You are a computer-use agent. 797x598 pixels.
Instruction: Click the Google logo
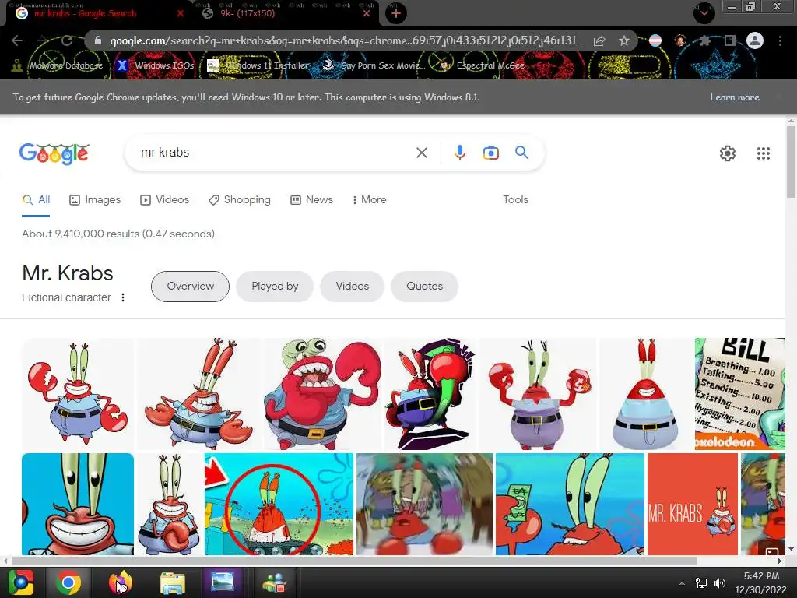point(54,153)
